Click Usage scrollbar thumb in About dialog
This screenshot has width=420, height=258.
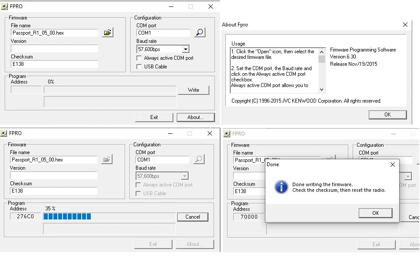pos(322,59)
